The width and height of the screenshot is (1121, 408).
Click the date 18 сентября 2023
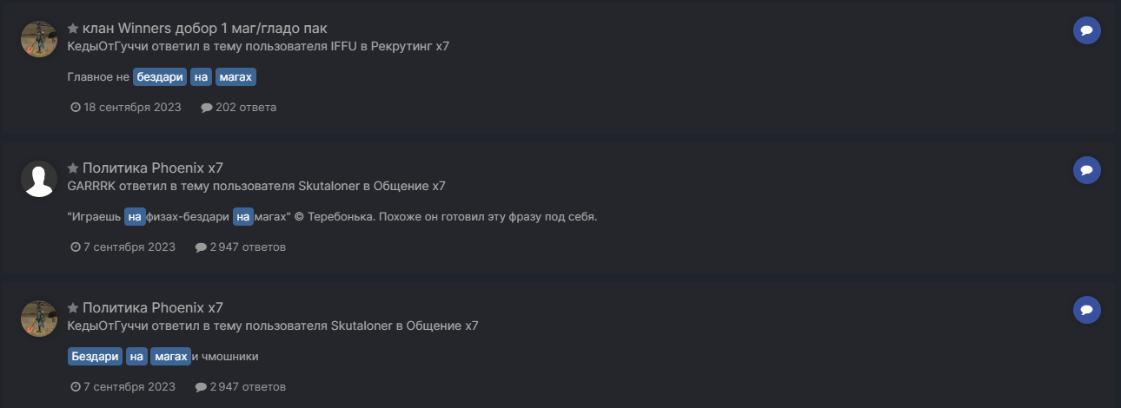click(x=132, y=108)
